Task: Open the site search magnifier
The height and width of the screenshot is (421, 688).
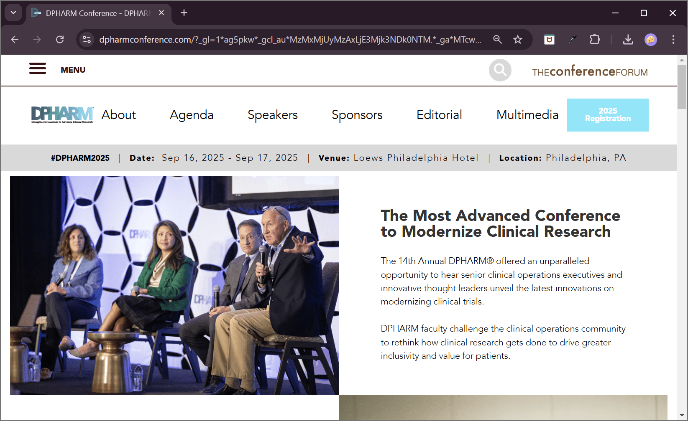Action: [500, 70]
